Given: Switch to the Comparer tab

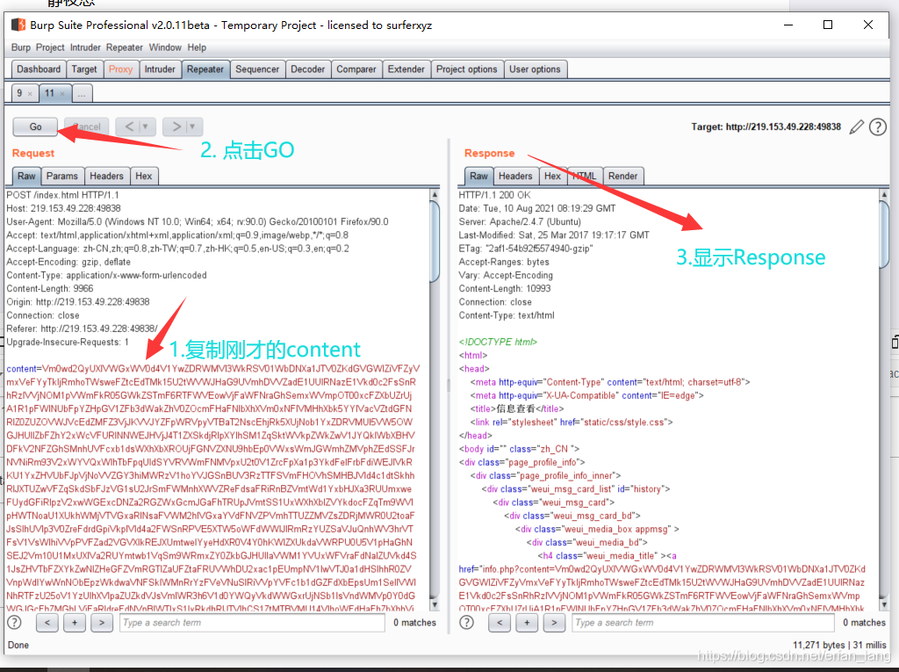Looking at the screenshot, I should pyautogui.click(x=356, y=69).
